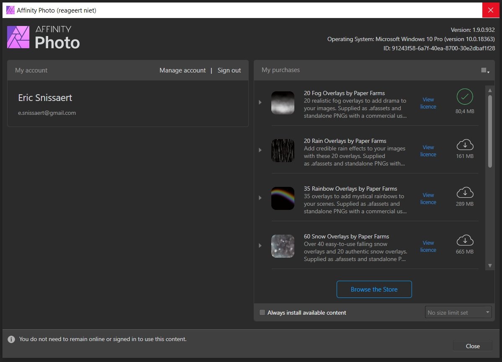Click the account name Eric Snissaert

pos(45,98)
